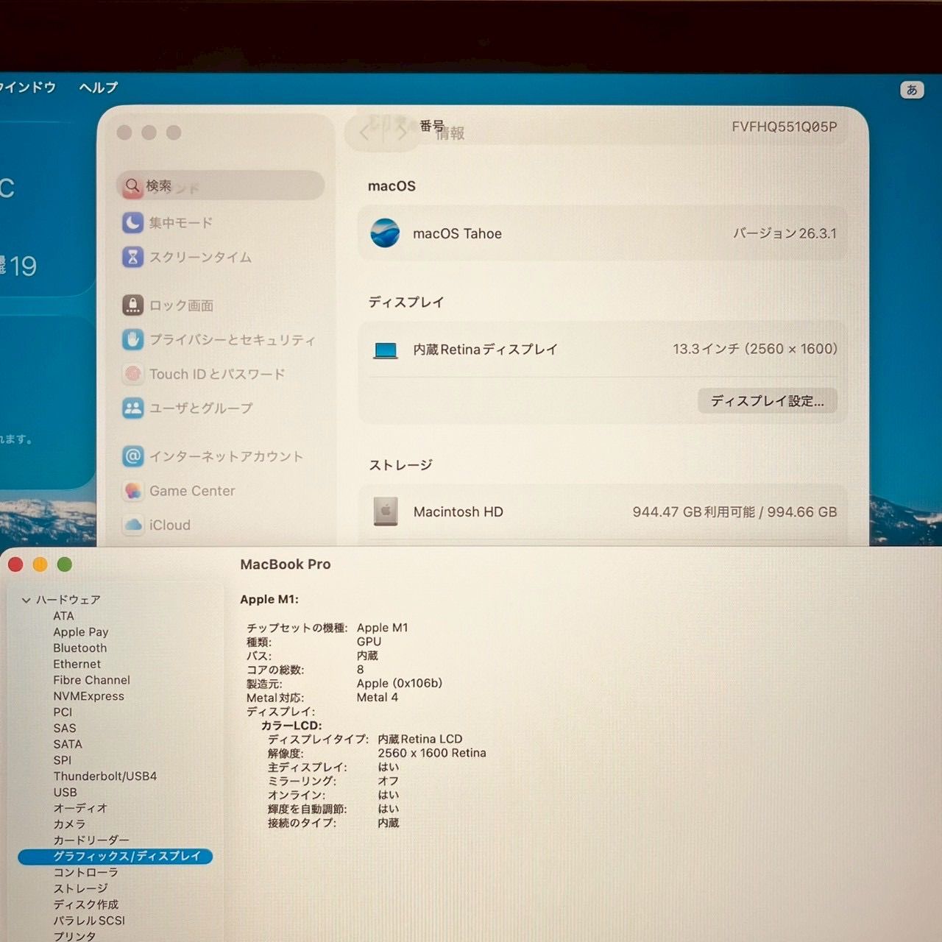Select ディスク作成 in the hardware list
942x942 pixels.
click(85, 904)
